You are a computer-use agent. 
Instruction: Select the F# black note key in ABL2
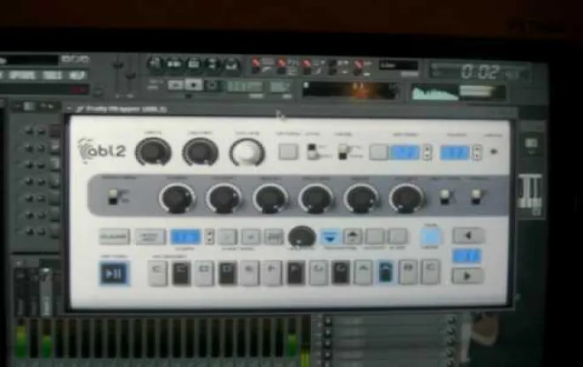click(x=296, y=273)
